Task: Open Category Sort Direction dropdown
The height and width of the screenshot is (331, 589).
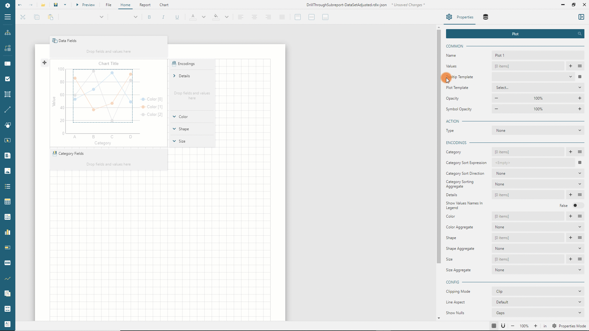Action: 538,173
